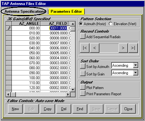Jump to first record with |< button
The width and height of the screenshot is (145, 121).
click(x=85, y=48)
